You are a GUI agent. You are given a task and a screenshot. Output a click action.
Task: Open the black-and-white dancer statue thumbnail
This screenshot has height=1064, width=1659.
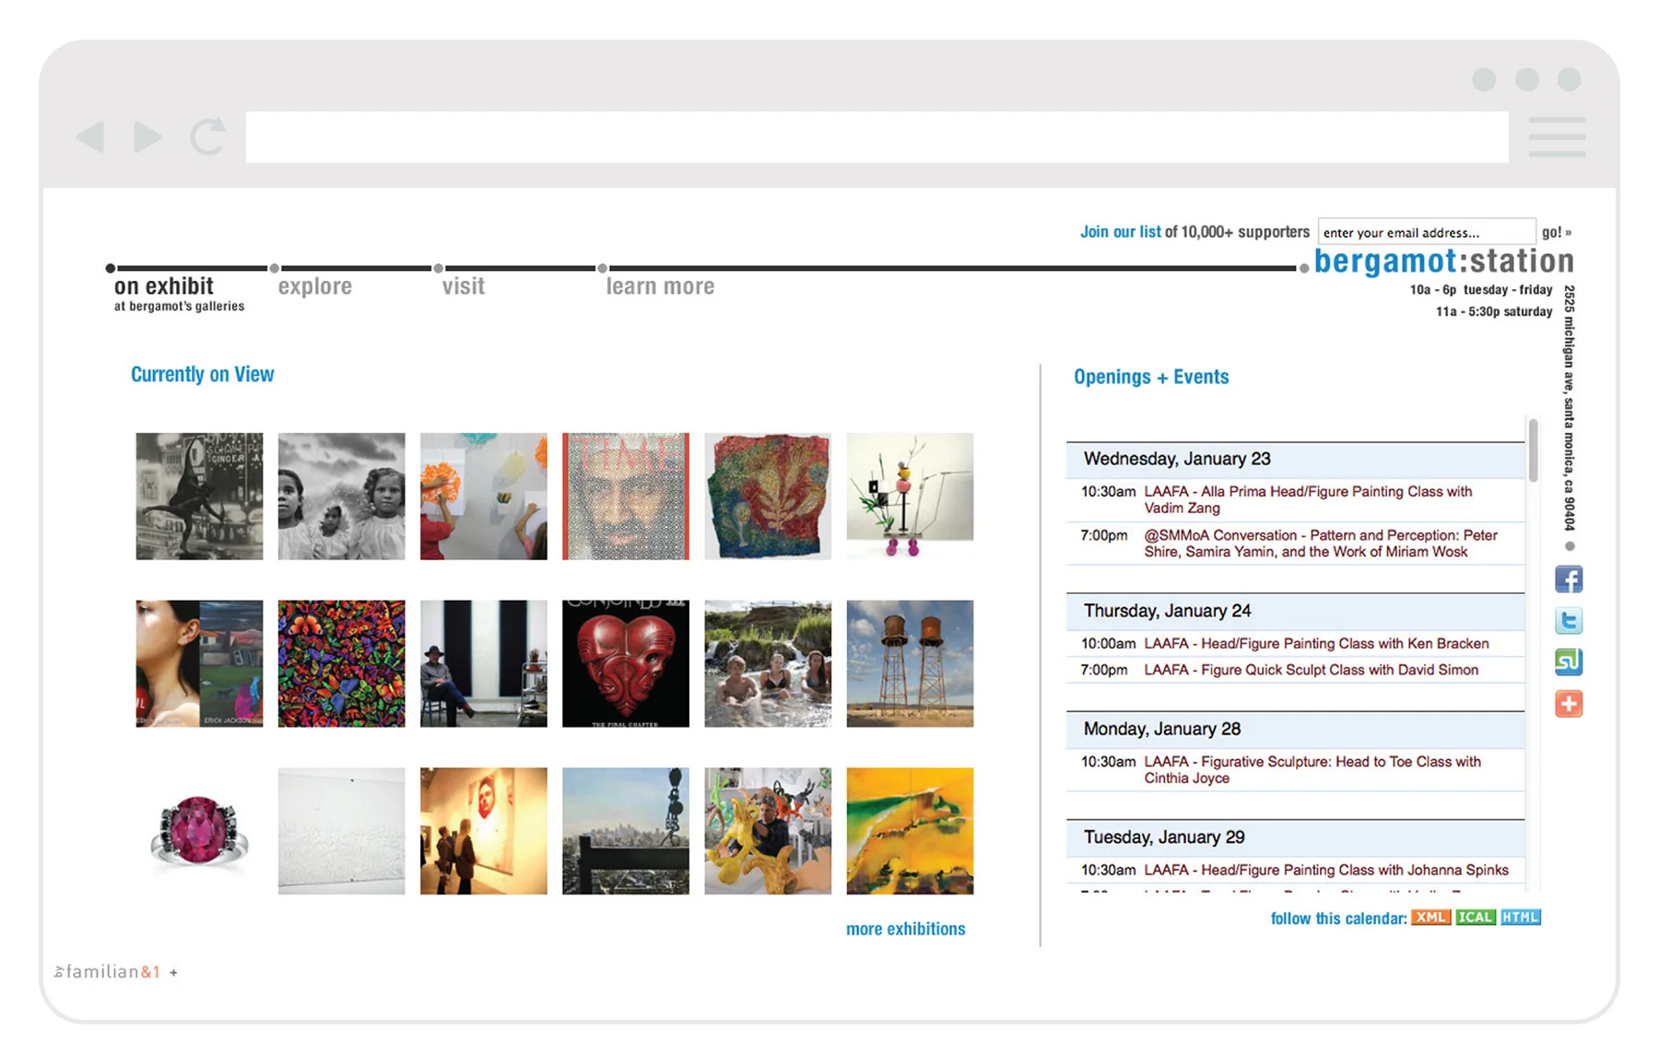pyautogui.click(x=199, y=497)
